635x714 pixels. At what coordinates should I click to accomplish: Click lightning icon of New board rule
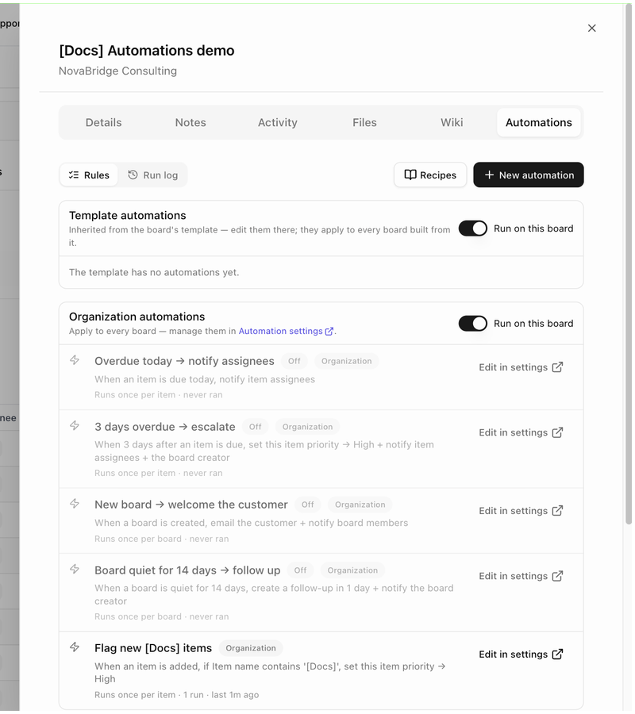coord(75,505)
